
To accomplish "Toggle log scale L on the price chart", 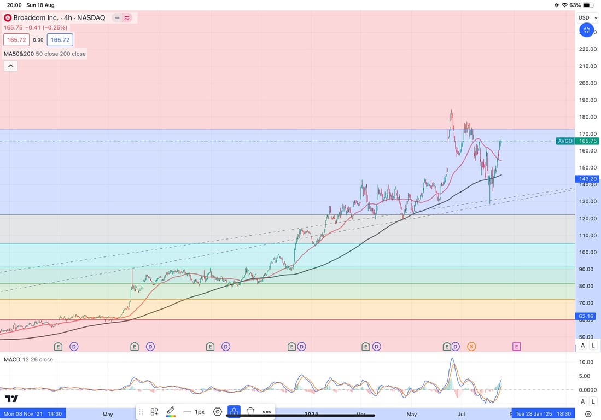I will (x=593, y=345).
